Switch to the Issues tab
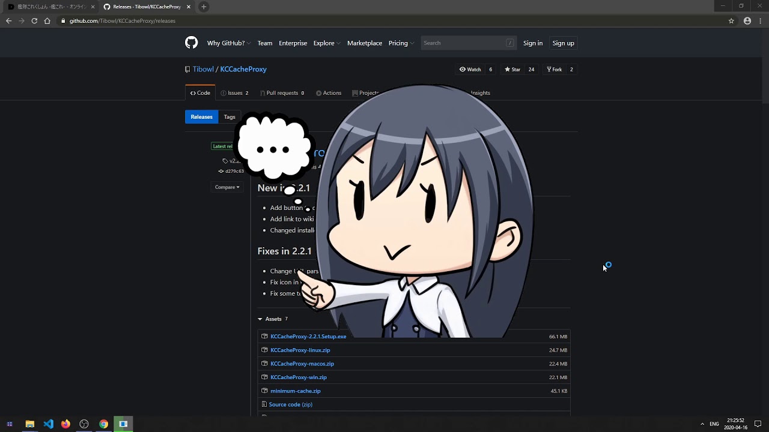Image resolution: width=769 pixels, height=432 pixels. coord(234,93)
